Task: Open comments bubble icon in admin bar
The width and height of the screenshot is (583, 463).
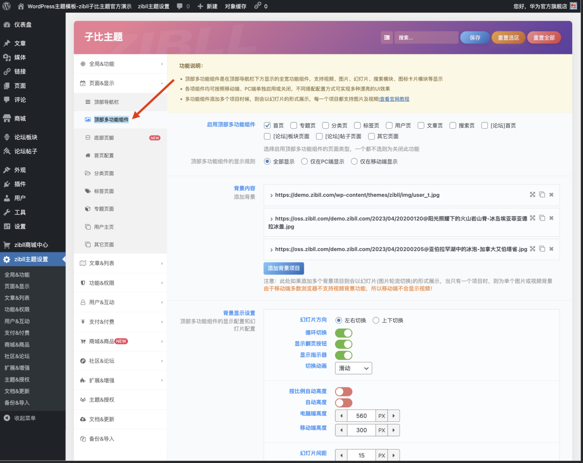Action: [x=180, y=6]
